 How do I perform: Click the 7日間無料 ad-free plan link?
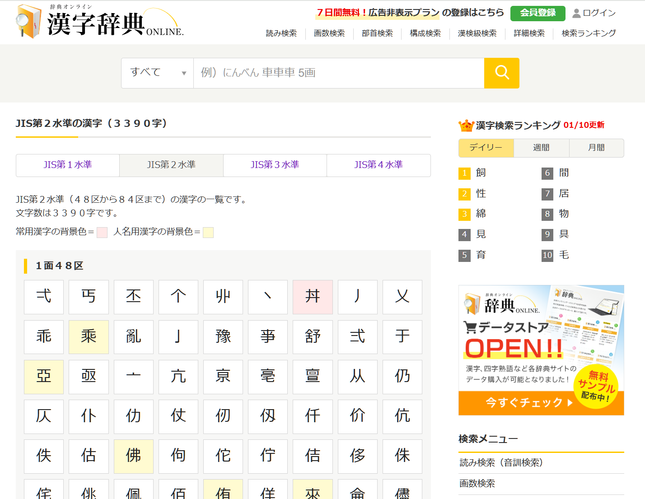coord(410,13)
